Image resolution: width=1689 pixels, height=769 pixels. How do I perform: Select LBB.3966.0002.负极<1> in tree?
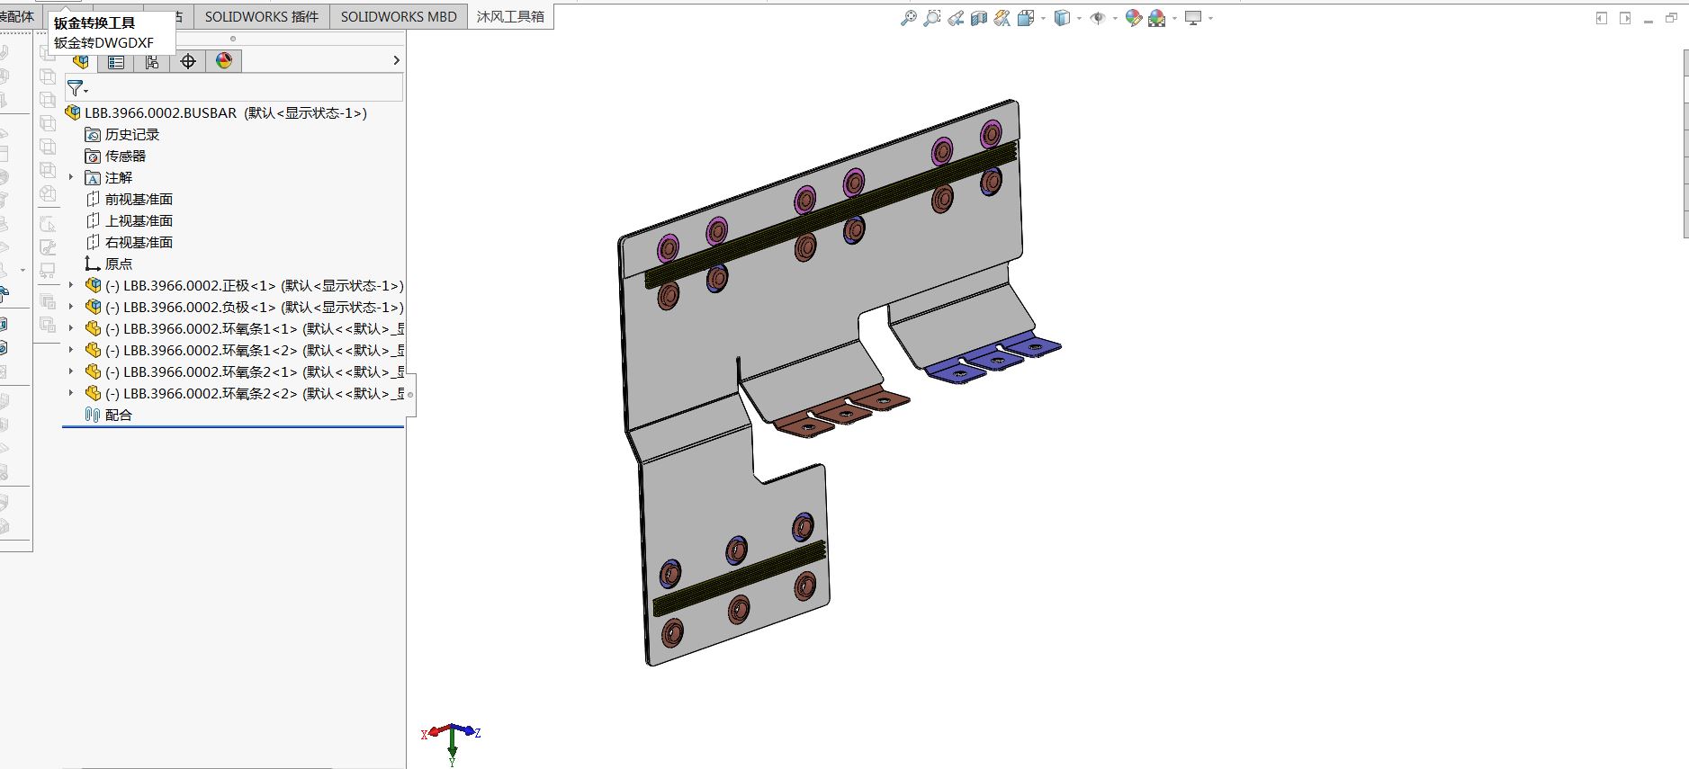(255, 307)
